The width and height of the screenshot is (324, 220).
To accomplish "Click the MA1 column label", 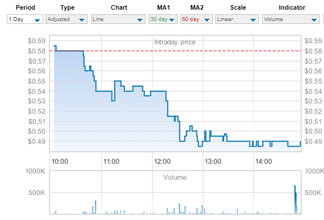I will [163, 7].
